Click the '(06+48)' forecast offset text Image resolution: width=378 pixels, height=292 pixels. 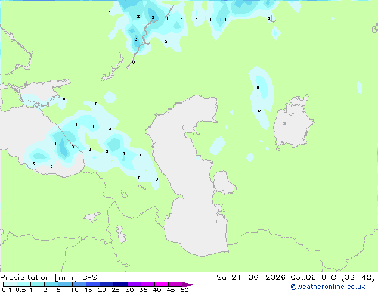point(358,278)
